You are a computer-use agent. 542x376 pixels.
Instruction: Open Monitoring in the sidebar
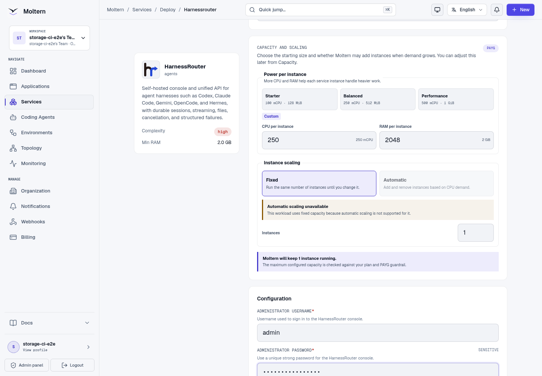coord(49,164)
